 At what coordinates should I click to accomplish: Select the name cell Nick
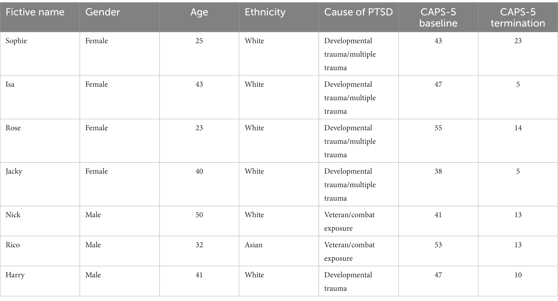[x=13, y=215]
